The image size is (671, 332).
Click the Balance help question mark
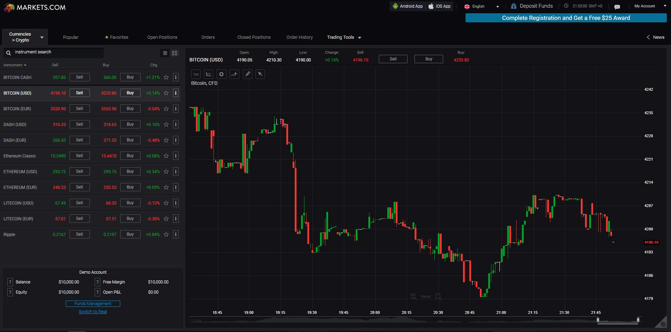coord(10,282)
